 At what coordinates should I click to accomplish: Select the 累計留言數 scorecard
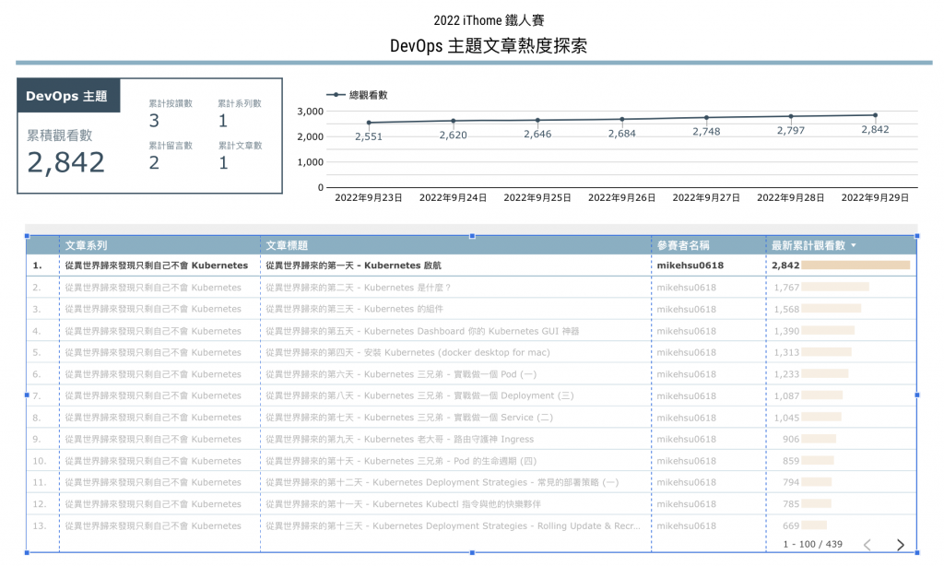pyautogui.click(x=171, y=156)
